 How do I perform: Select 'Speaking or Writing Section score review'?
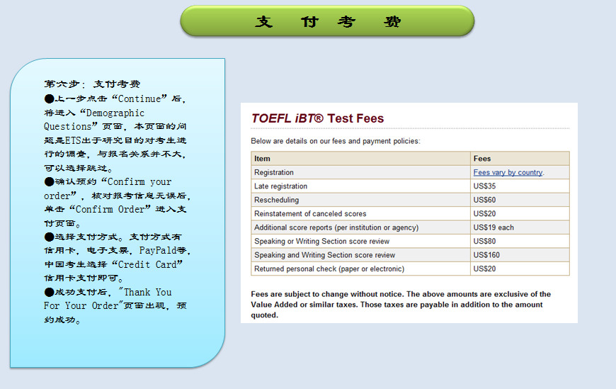322,242
